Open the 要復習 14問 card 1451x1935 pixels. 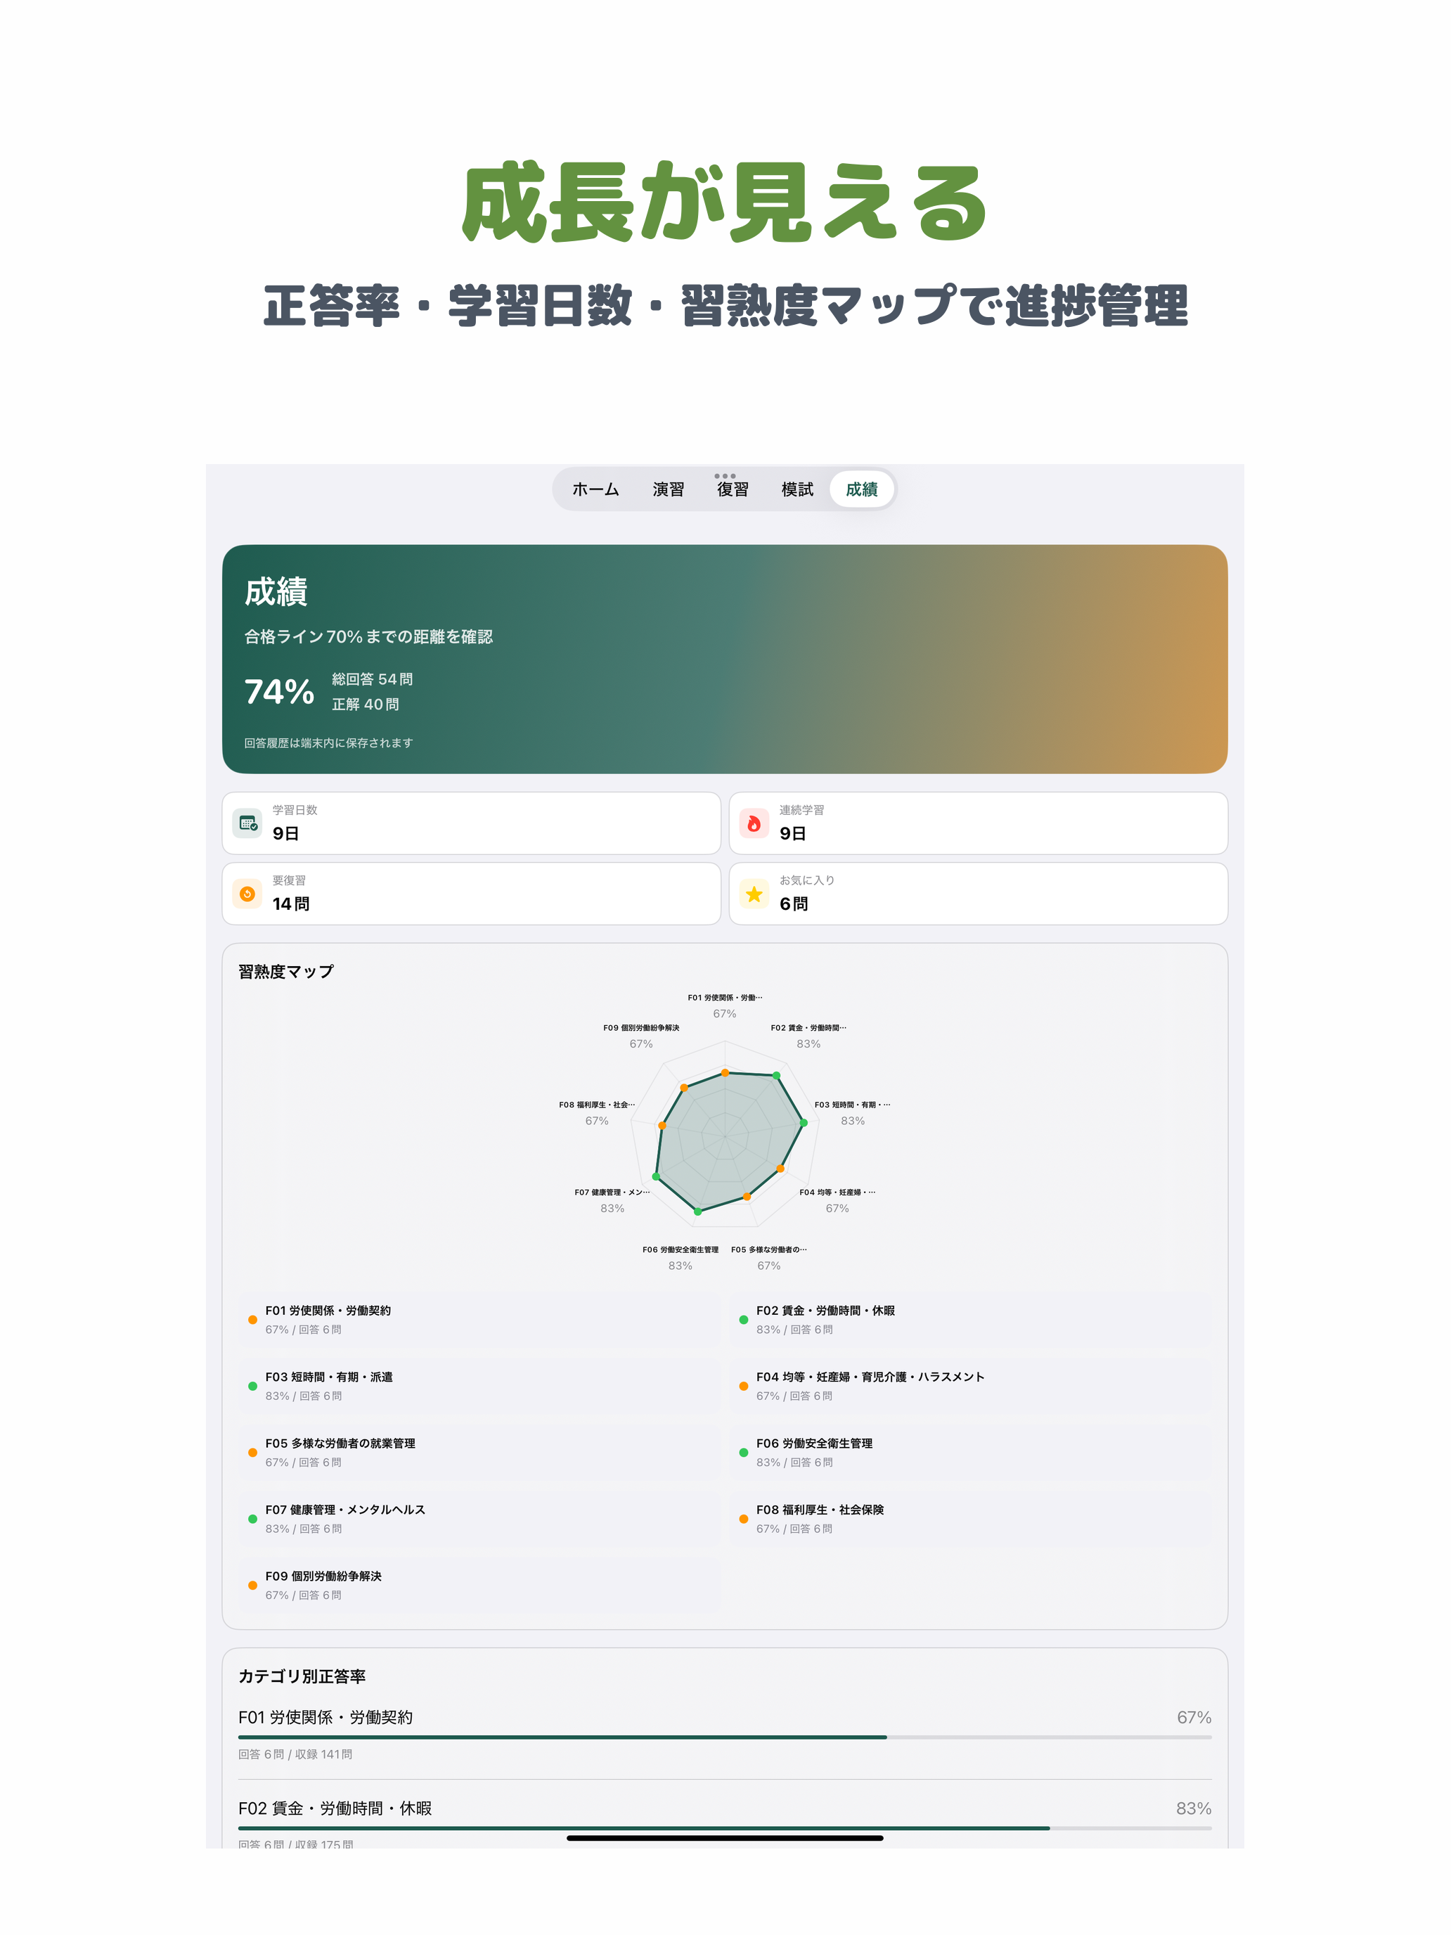click(x=472, y=893)
